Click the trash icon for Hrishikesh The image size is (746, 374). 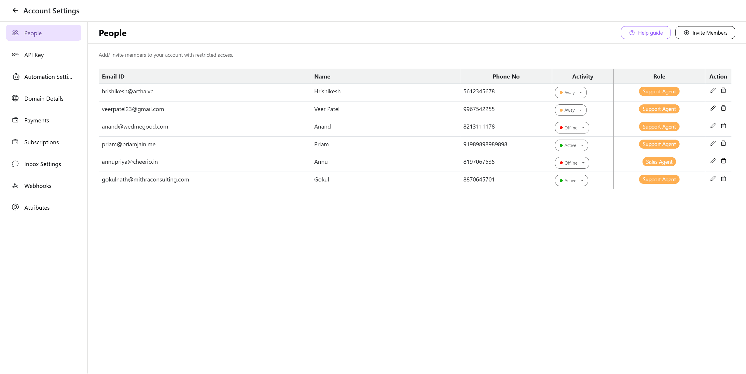[723, 90]
